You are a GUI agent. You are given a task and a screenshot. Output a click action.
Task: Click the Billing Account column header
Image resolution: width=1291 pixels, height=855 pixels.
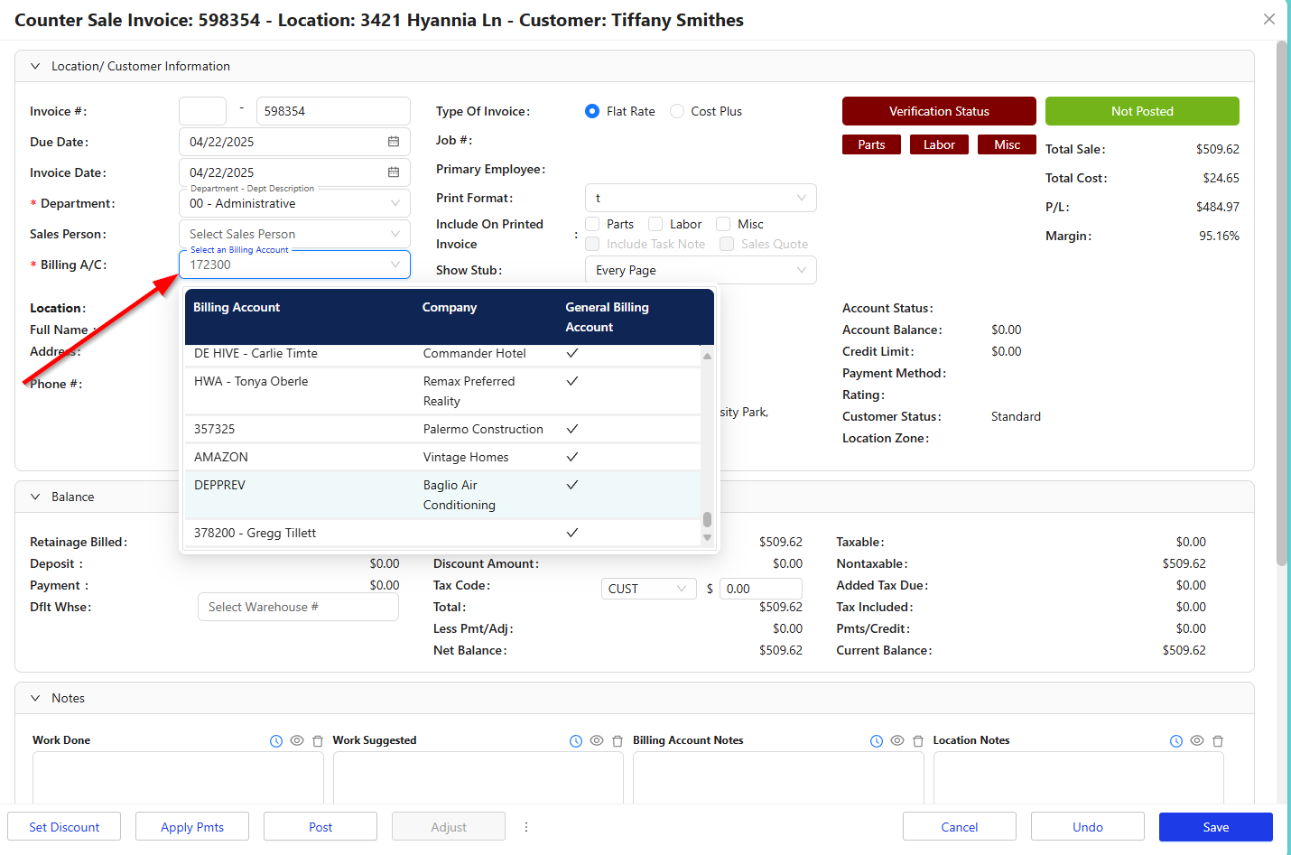[x=237, y=307]
